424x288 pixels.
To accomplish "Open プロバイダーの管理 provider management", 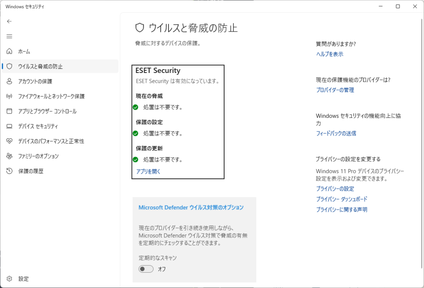I will pyautogui.click(x=335, y=90).
